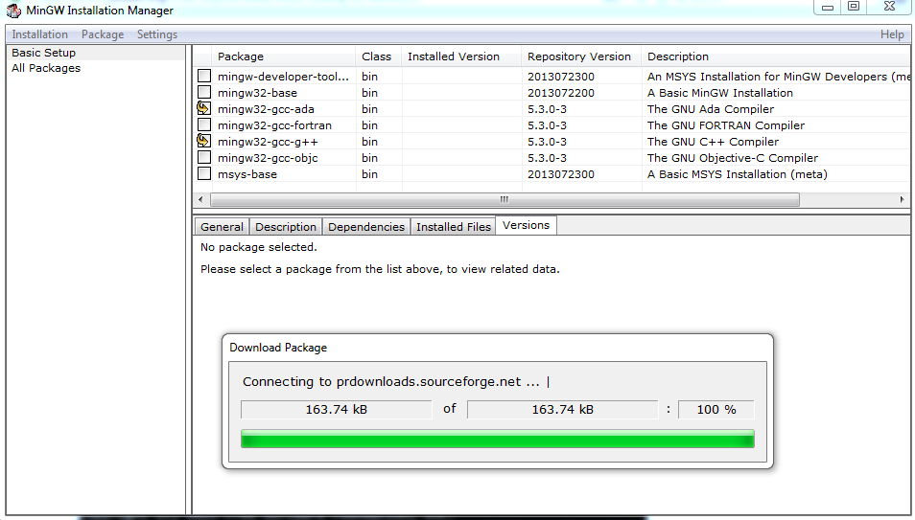The height and width of the screenshot is (520, 915).
Task: Click 'A Basic MinGW Installation' description
Action: (719, 93)
